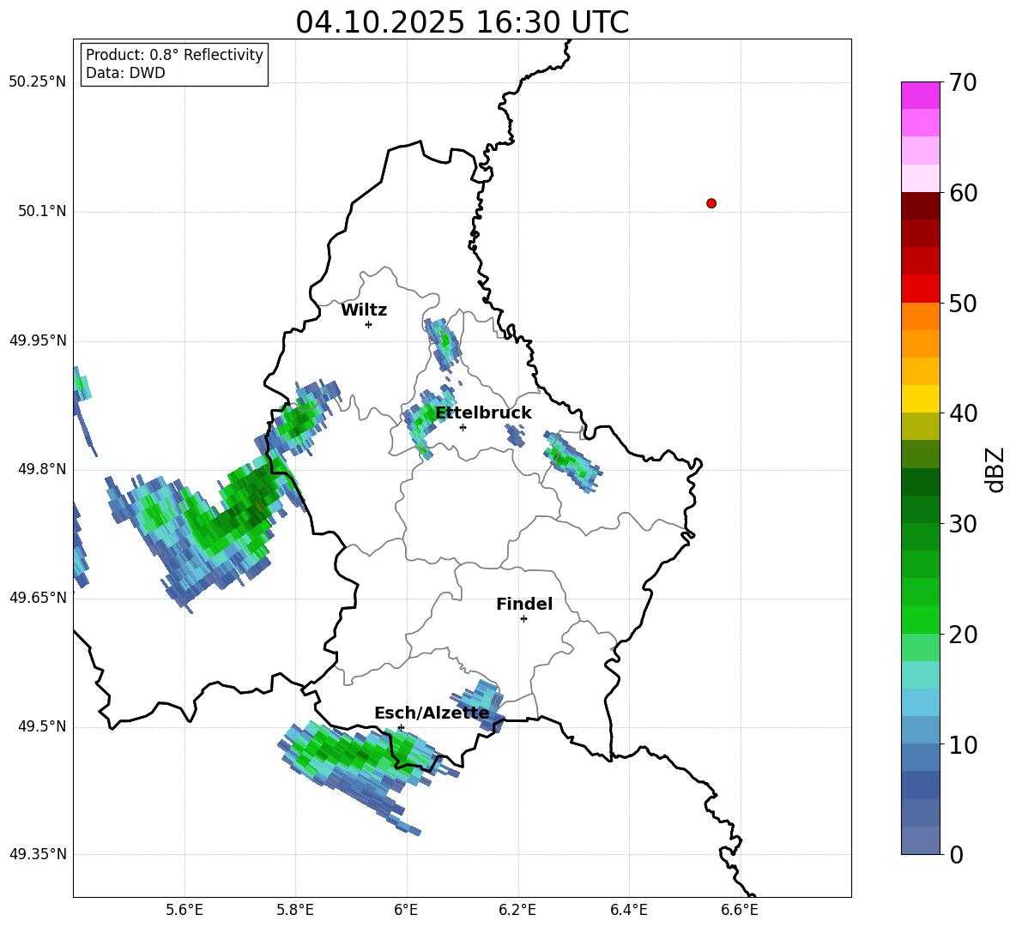Click the 0 colorbar tick label
This screenshot has height=927, width=1016.
(x=956, y=855)
